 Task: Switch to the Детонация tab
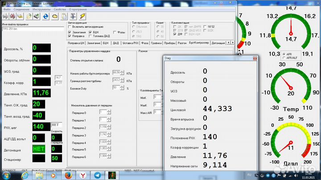click(x=218, y=43)
